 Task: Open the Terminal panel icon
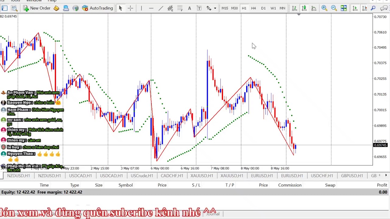5,8
